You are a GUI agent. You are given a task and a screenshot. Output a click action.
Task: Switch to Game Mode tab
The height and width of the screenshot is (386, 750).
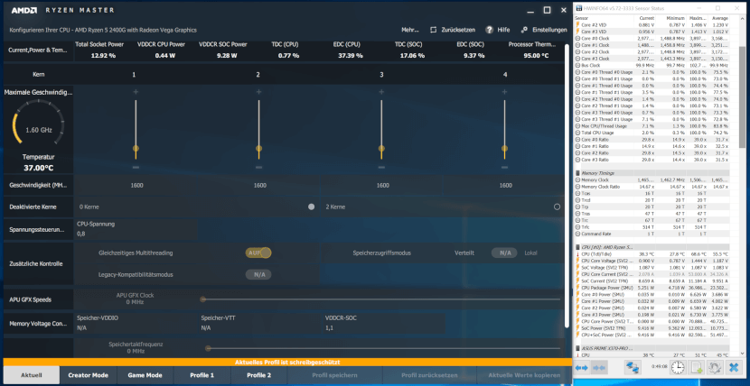coord(145,375)
